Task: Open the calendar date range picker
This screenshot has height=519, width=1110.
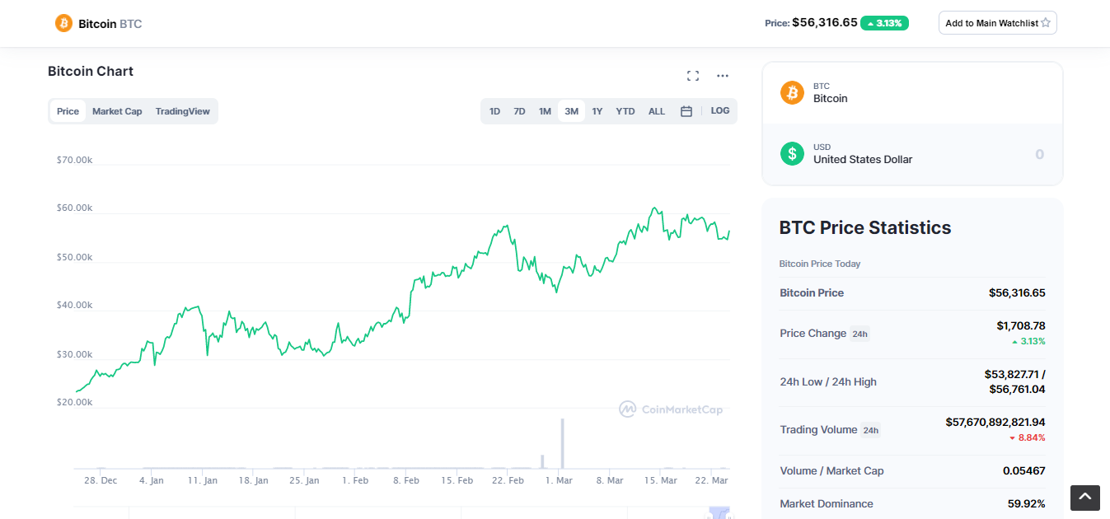Action: pyautogui.click(x=686, y=111)
